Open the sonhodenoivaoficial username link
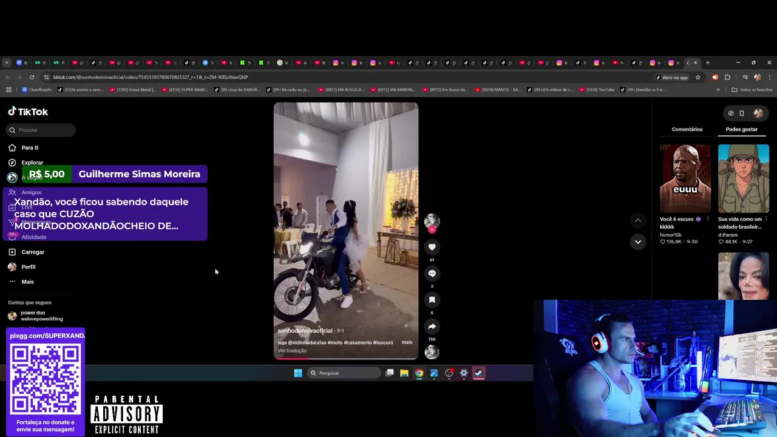Viewport: 777px width, 437px height. (305, 331)
